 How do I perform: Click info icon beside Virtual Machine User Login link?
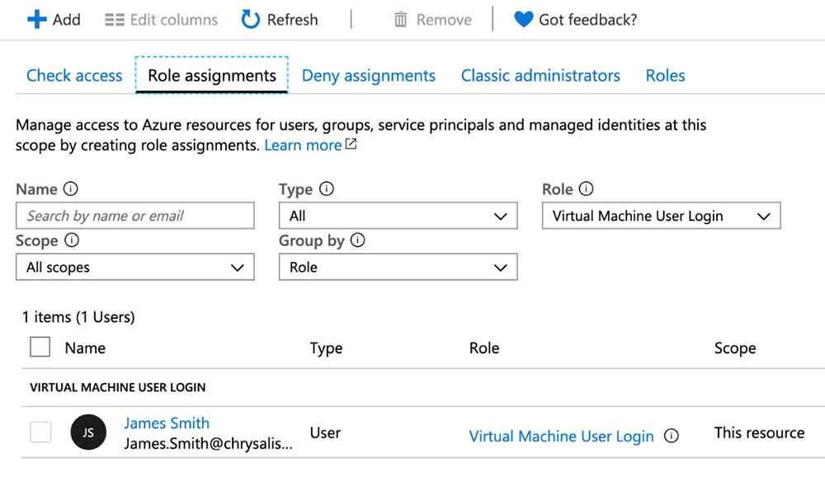(x=672, y=437)
